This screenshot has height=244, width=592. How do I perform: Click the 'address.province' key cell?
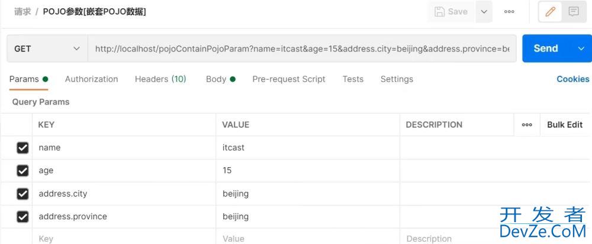pyautogui.click(x=124, y=216)
